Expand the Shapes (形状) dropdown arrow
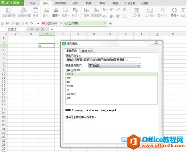This screenshot has width=187, height=152. [78, 15]
